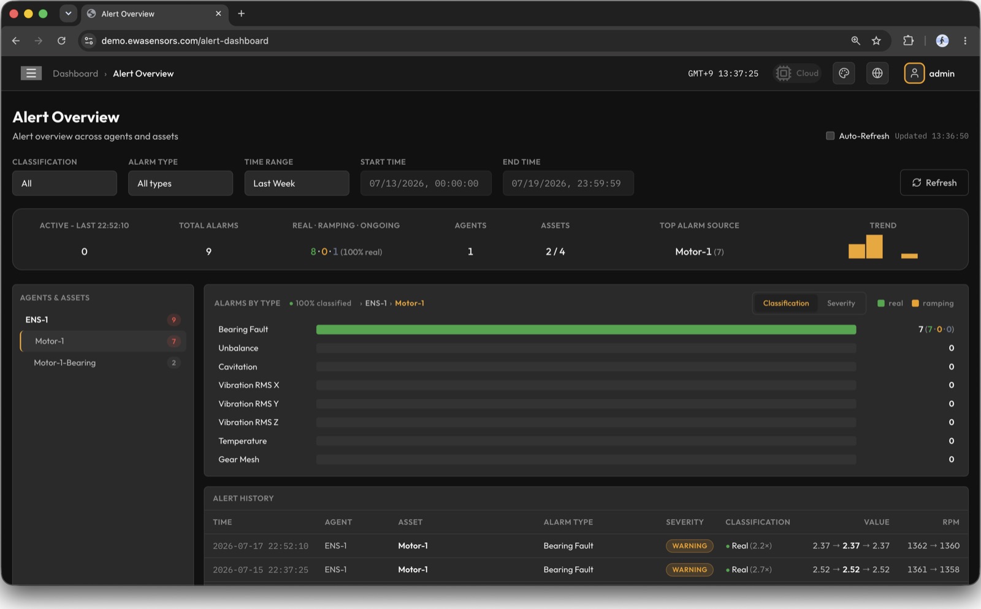View site information icon in address bar

pos(89,40)
